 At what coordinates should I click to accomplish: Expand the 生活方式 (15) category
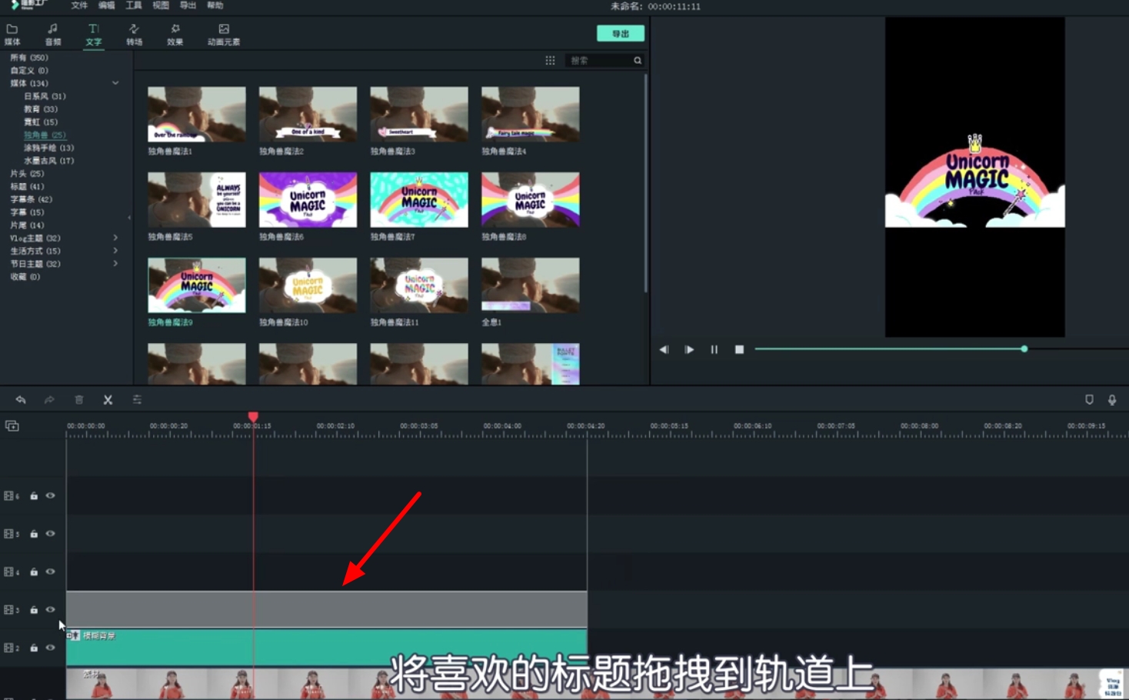click(115, 251)
